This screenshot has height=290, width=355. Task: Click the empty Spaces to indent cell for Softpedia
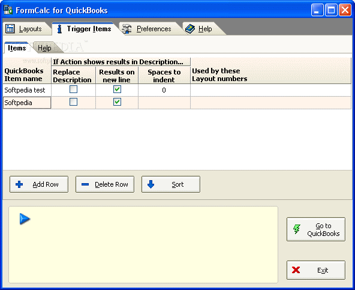[x=164, y=103]
